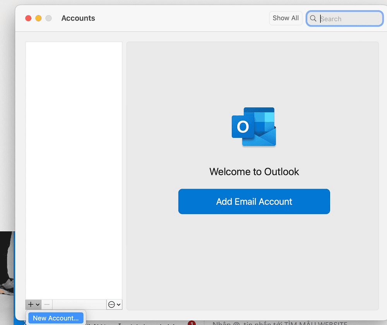Select New Account... from the popup menu
The image size is (387, 325).
click(56, 318)
